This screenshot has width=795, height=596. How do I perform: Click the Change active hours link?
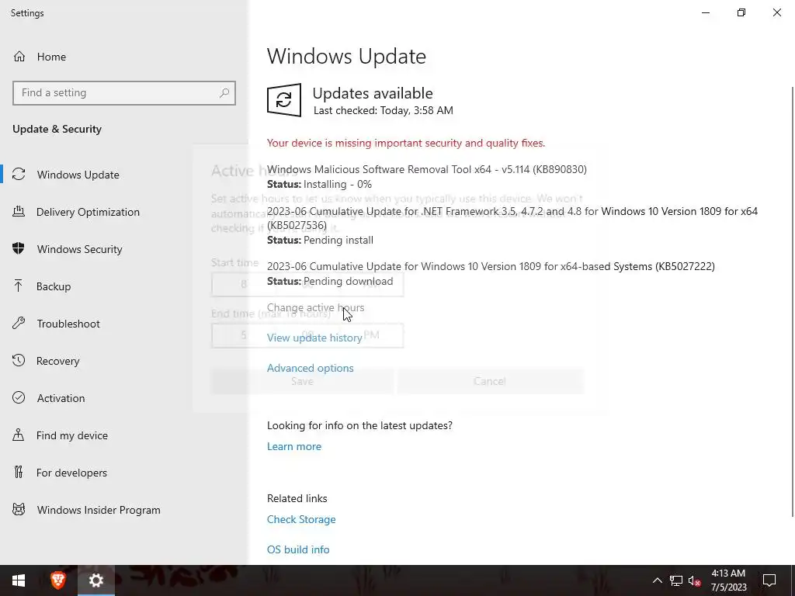[x=315, y=307]
